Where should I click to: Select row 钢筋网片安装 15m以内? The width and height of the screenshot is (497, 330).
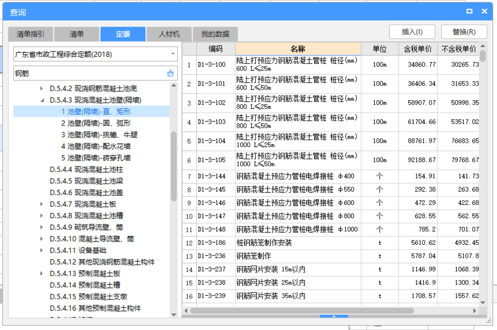pyautogui.click(x=298, y=269)
